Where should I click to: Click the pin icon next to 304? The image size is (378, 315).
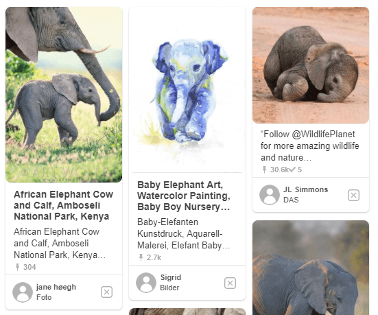click(17, 267)
